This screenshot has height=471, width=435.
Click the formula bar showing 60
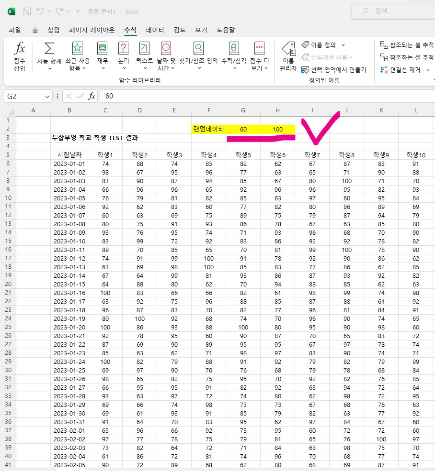tap(267, 96)
